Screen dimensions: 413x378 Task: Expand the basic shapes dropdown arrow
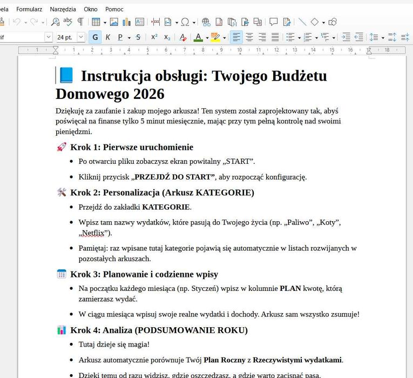coord(323,23)
